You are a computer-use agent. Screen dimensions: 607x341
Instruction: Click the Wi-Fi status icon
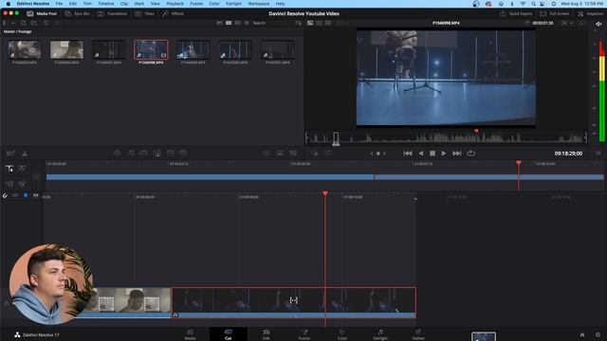click(523, 4)
